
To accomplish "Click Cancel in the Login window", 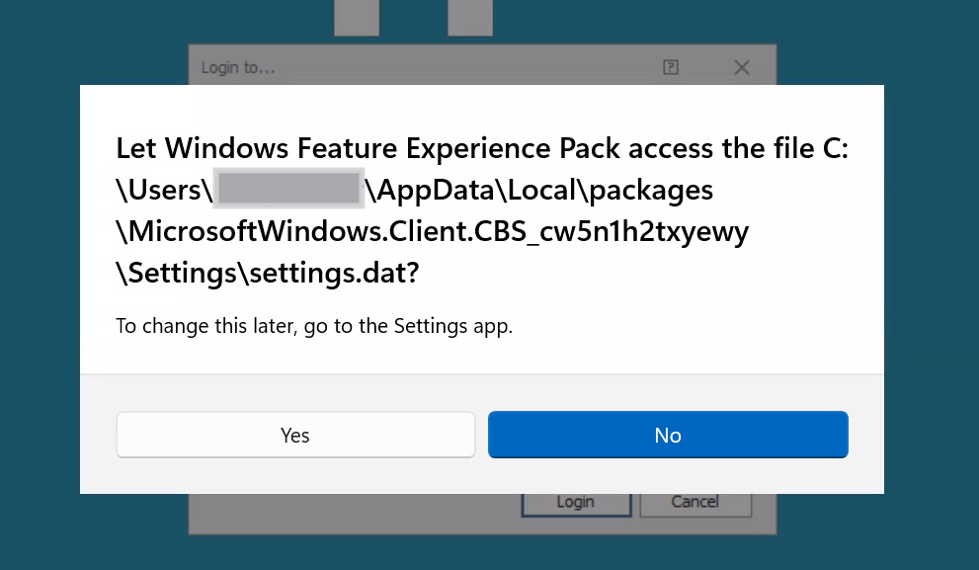I will [x=695, y=505].
